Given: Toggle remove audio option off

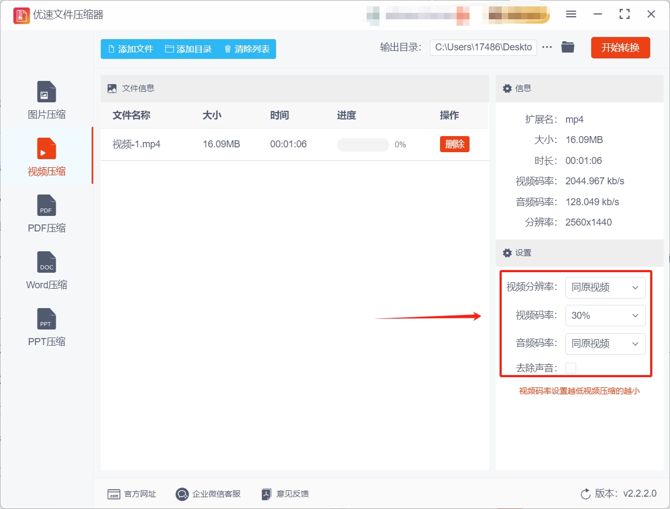Looking at the screenshot, I should [571, 368].
